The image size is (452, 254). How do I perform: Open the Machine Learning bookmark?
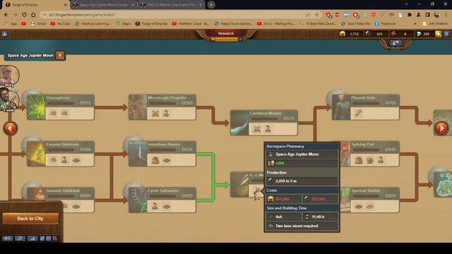coord(93,23)
